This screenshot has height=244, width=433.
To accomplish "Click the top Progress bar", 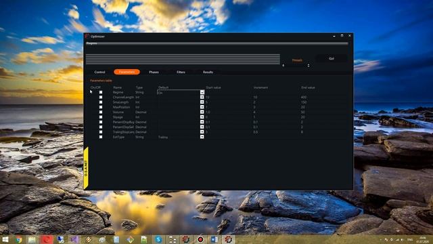I will click(217, 43).
